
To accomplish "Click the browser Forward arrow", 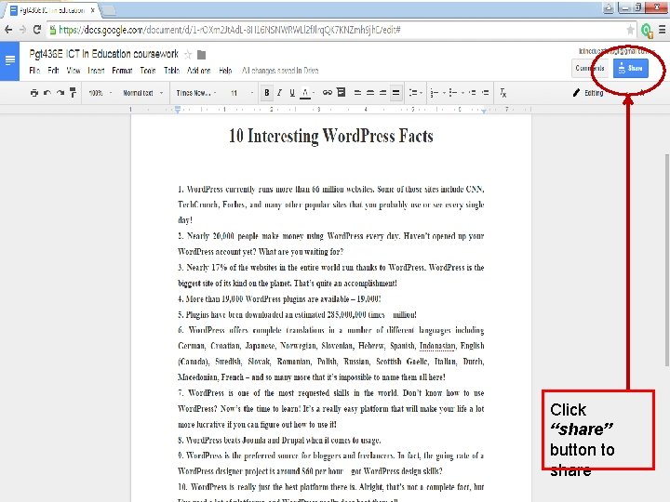I will (x=22, y=30).
